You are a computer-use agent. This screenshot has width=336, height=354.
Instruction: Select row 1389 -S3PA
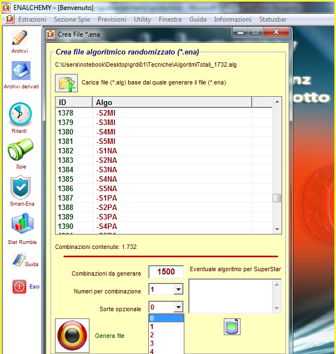click(x=164, y=217)
